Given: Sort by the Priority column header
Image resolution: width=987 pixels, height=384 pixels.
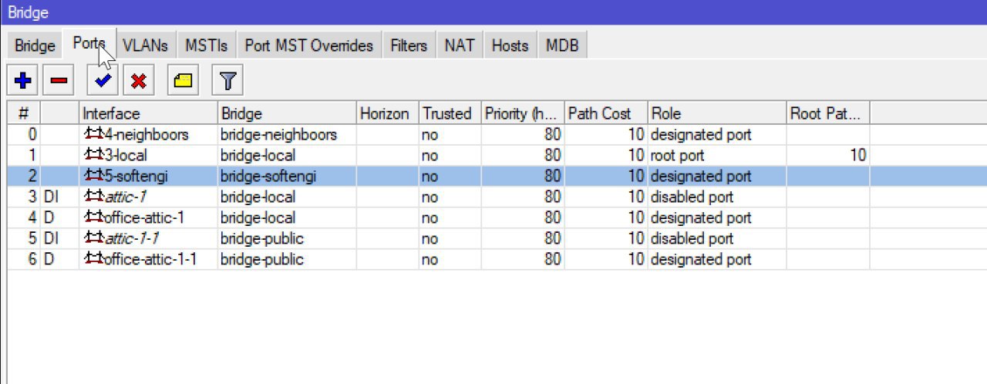Looking at the screenshot, I should [x=522, y=113].
